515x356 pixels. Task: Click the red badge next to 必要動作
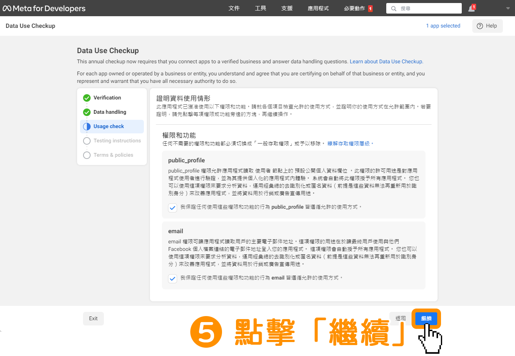click(x=370, y=8)
